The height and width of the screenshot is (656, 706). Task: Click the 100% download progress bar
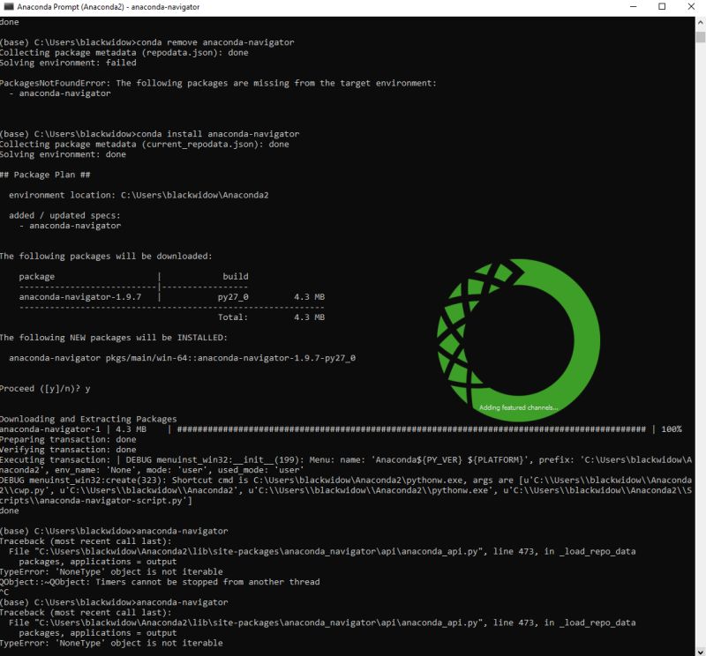point(411,429)
